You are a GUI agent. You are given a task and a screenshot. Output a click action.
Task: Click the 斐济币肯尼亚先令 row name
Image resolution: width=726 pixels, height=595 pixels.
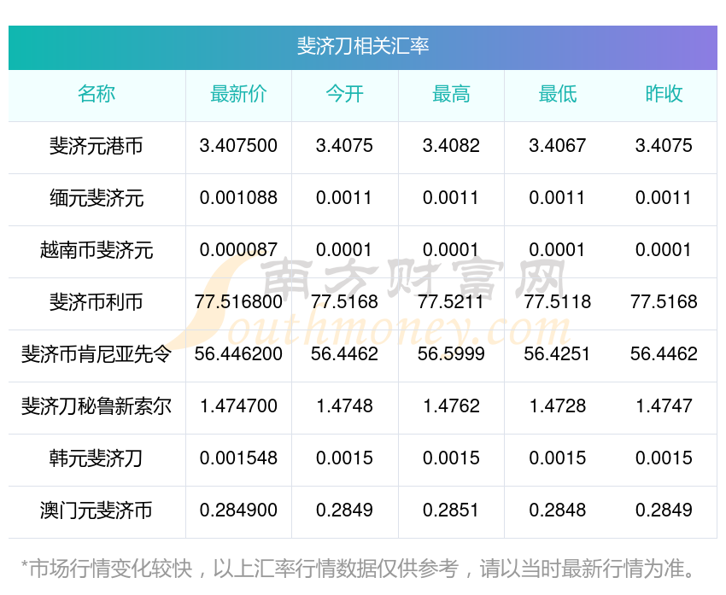(97, 354)
